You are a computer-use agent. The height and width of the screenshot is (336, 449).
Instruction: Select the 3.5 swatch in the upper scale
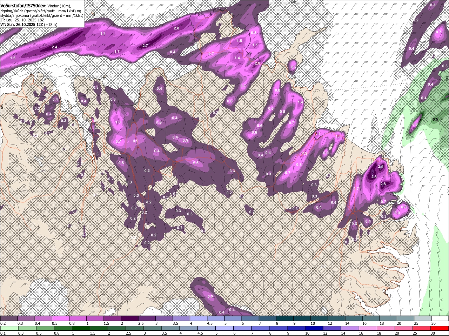(181, 318)
